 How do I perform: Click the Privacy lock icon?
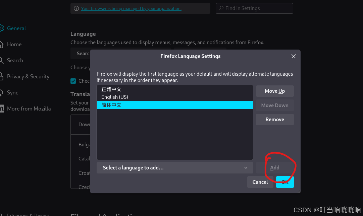pos(1,76)
